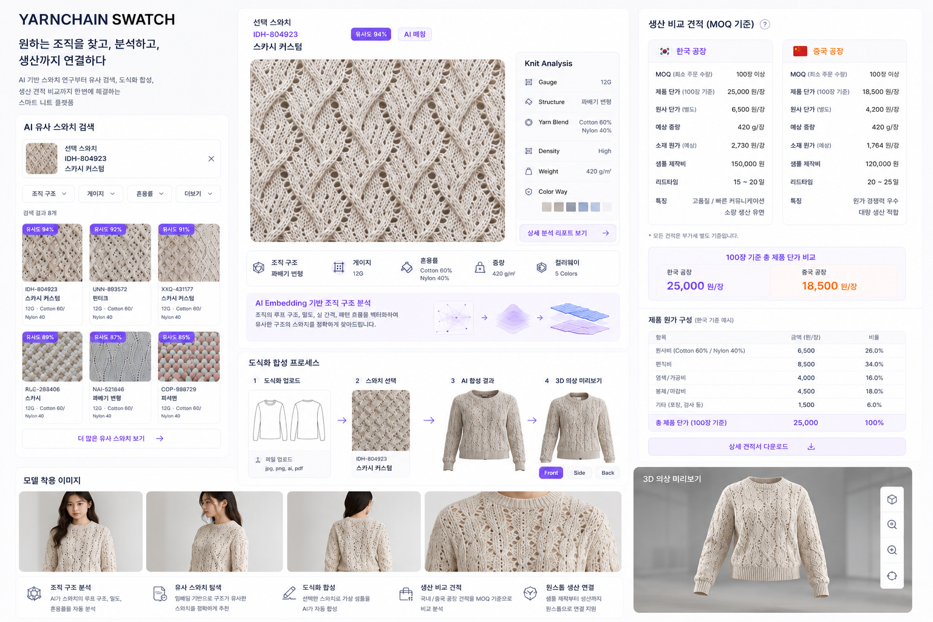Click the 도식화 업로드 sketch area
This screenshot has height=622, width=933.
tap(289, 420)
